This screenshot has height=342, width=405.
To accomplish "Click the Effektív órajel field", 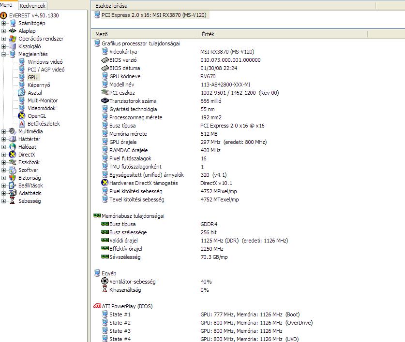I will (x=125, y=249).
